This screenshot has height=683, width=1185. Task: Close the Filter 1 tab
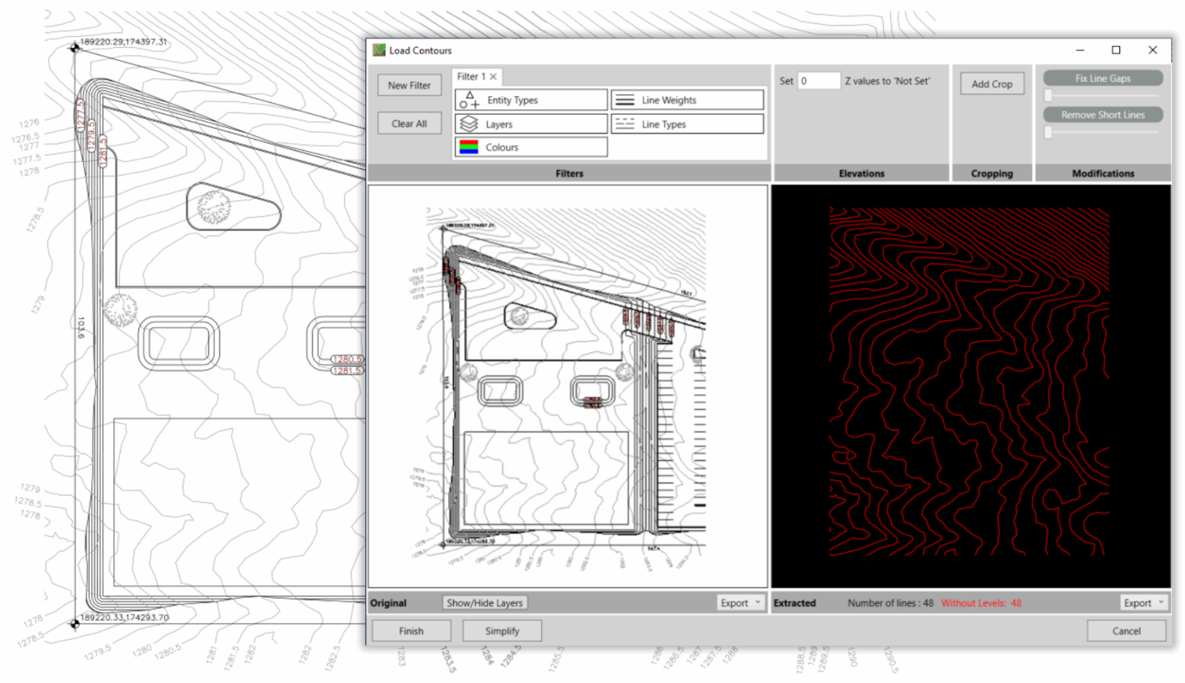click(493, 77)
